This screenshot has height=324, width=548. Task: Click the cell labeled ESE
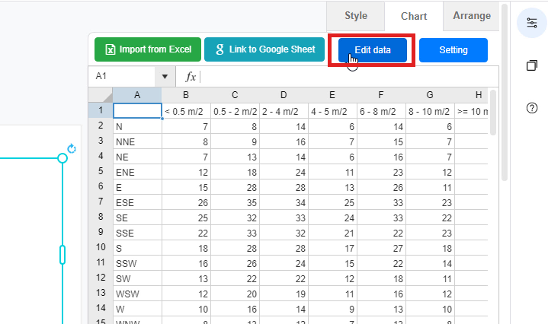pyautogui.click(x=137, y=202)
